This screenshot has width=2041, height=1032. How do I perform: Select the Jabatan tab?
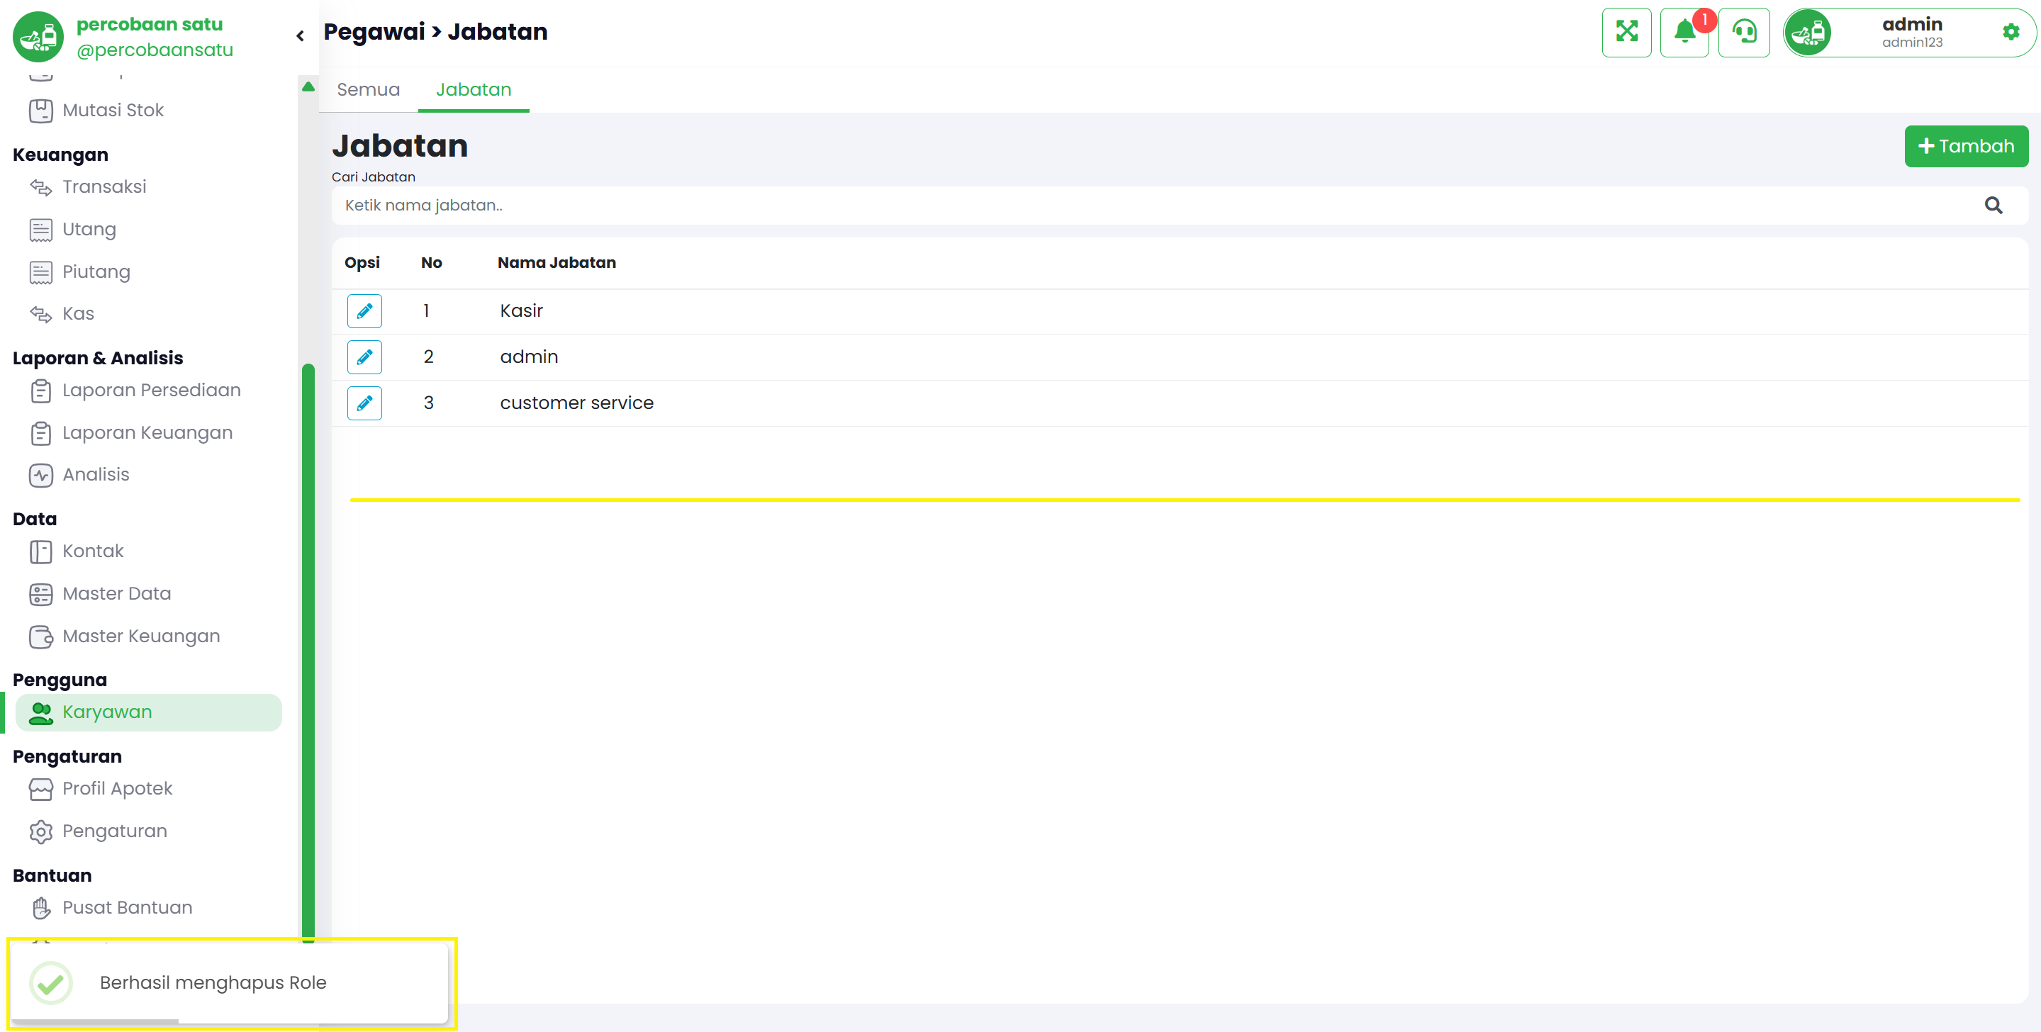474,89
